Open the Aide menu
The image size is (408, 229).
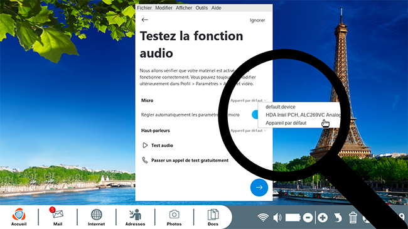[216, 8]
